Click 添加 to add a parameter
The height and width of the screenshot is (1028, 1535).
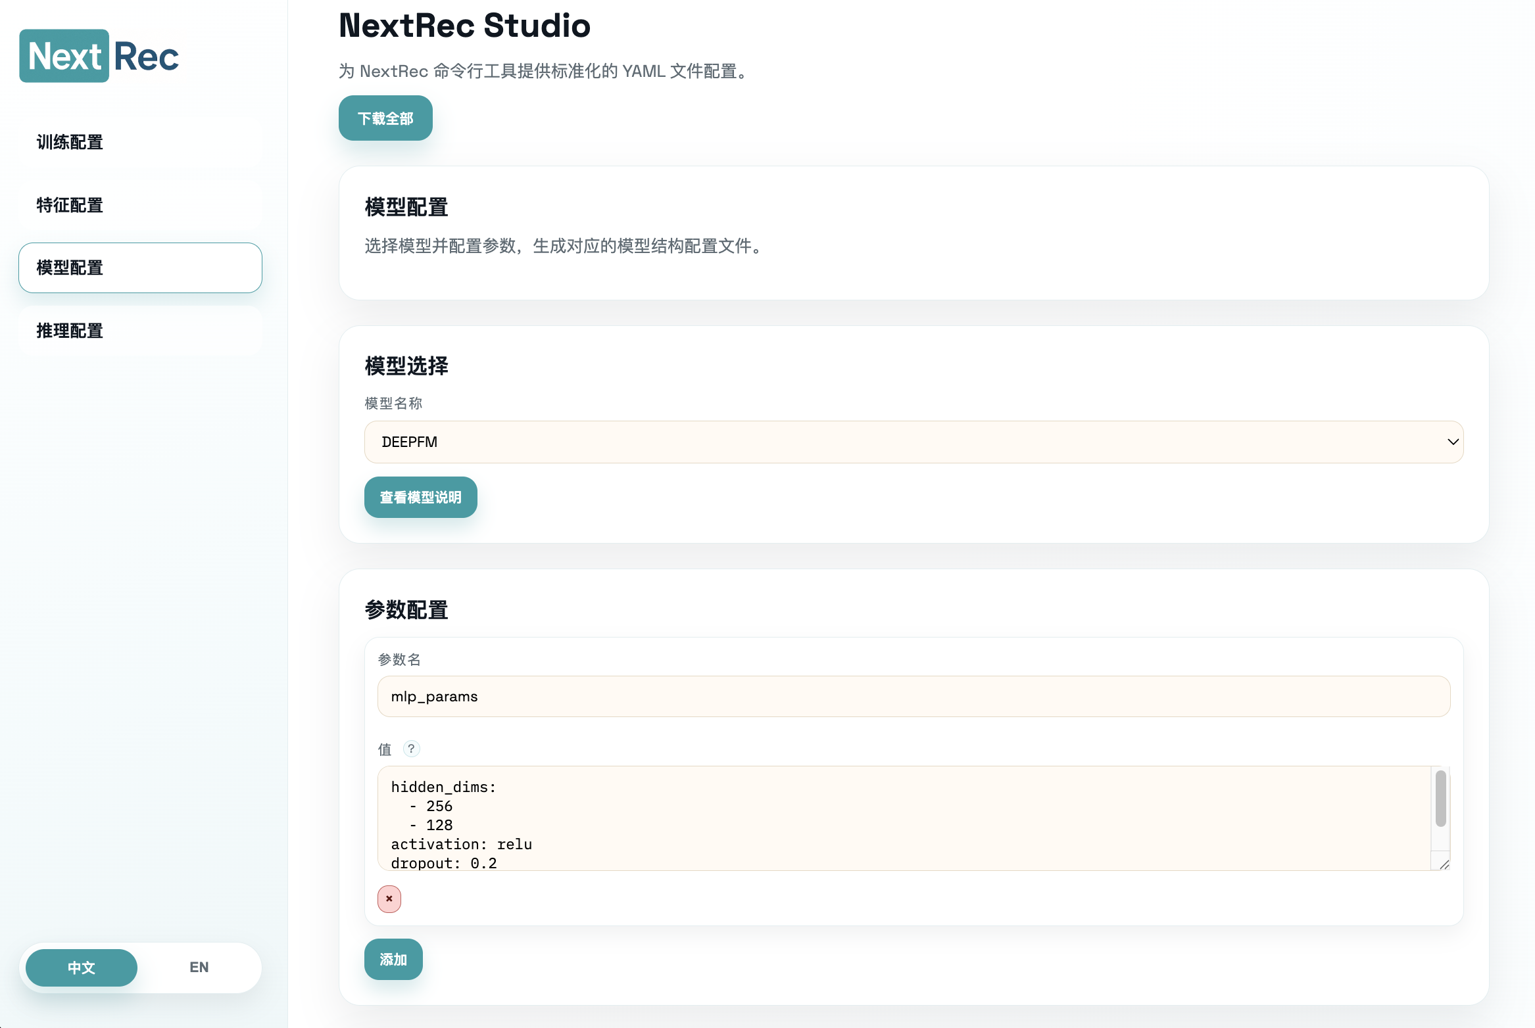(393, 959)
